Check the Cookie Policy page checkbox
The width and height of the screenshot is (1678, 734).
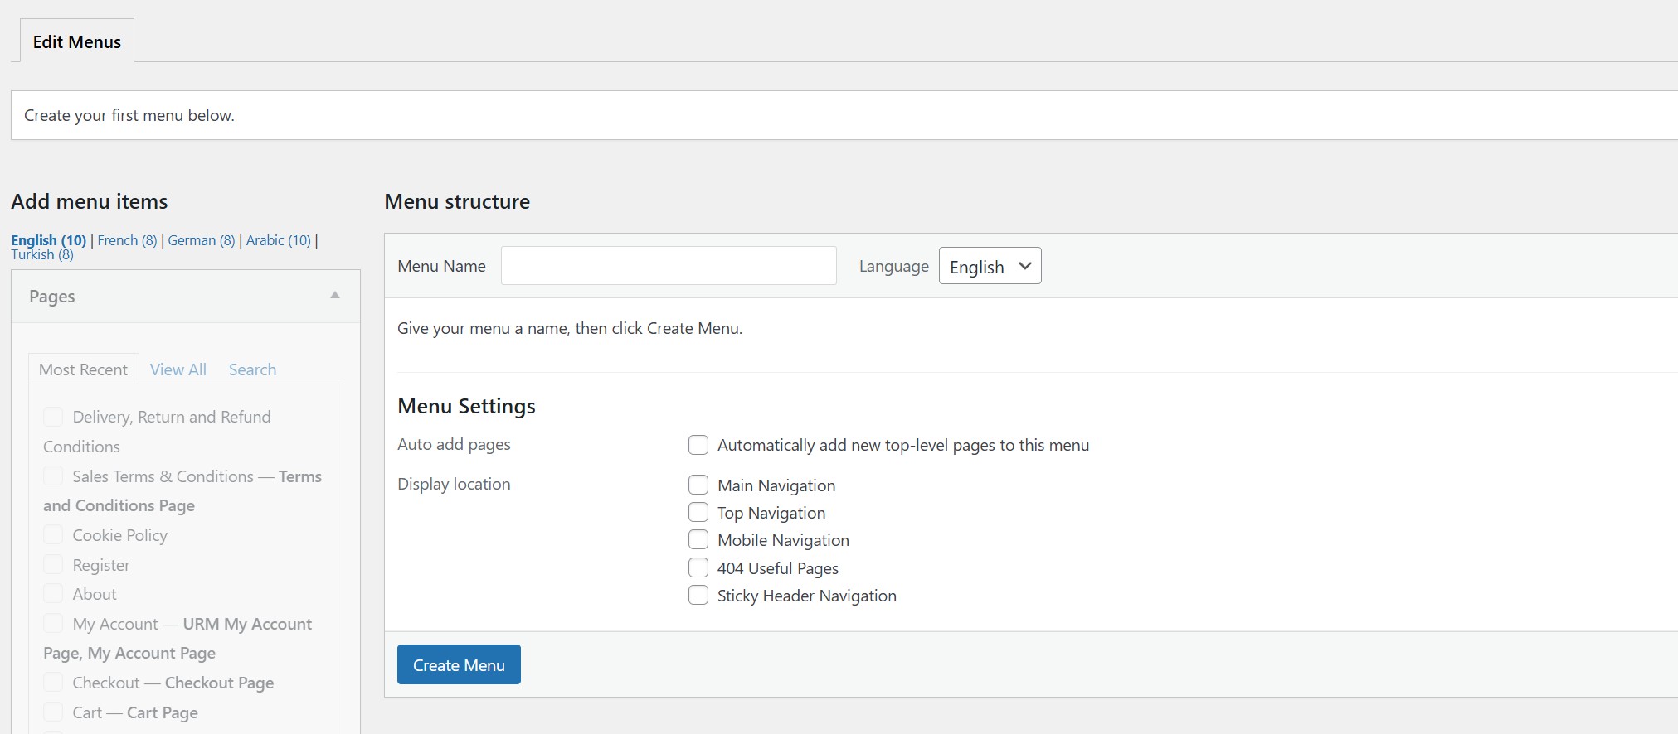pyautogui.click(x=53, y=535)
